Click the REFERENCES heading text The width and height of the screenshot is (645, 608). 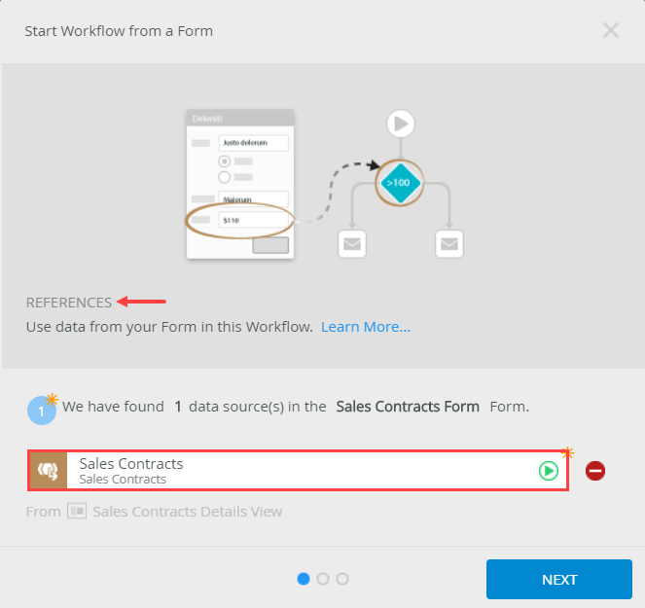click(69, 303)
